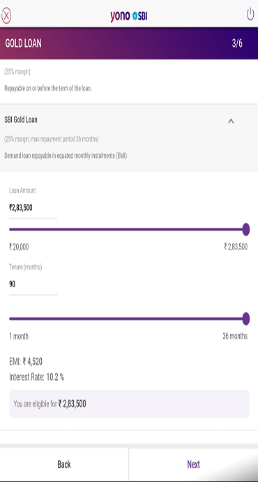Click the Loan Amount slider handle
This screenshot has width=258, height=482.
245,230
